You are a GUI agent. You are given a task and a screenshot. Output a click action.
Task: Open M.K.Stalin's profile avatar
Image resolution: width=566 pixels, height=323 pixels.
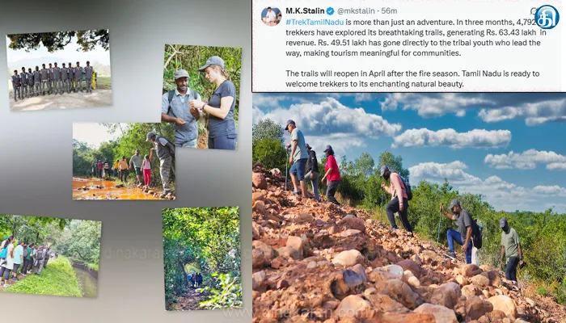click(x=271, y=16)
